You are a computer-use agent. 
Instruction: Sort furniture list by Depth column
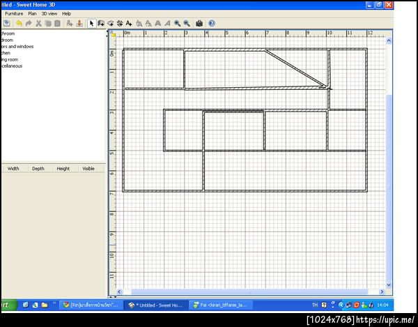tap(38, 169)
